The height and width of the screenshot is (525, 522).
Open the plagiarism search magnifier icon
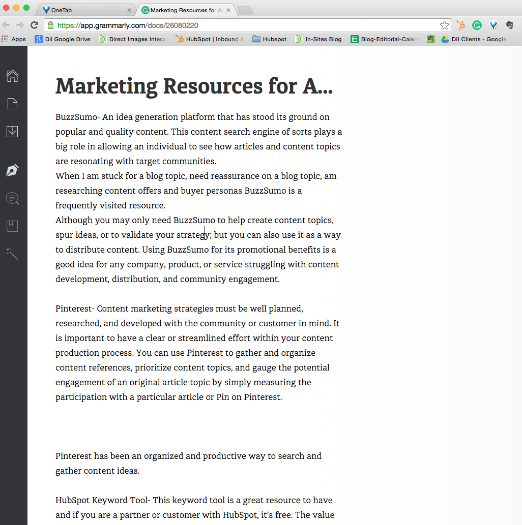(x=13, y=199)
